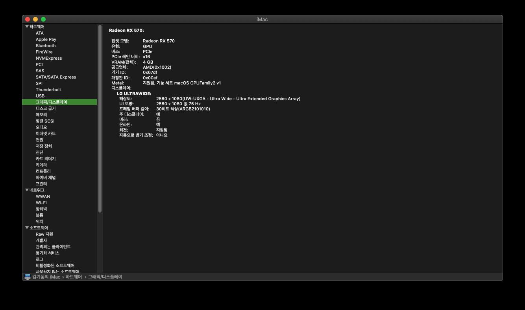Open Wi-Fi network info
This screenshot has height=310, width=525.
(41, 203)
